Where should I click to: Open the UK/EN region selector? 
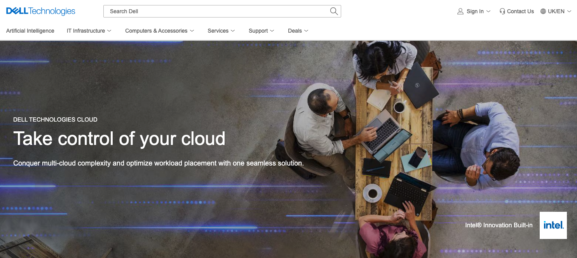coord(556,11)
